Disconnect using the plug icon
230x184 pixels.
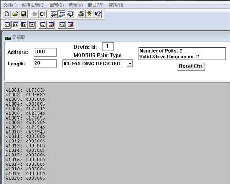[43, 14]
